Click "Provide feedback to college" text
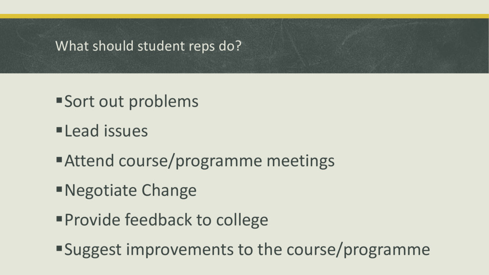 [166, 221]
